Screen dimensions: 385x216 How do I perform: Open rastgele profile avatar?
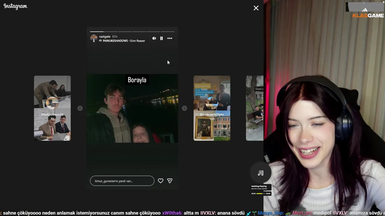click(94, 38)
